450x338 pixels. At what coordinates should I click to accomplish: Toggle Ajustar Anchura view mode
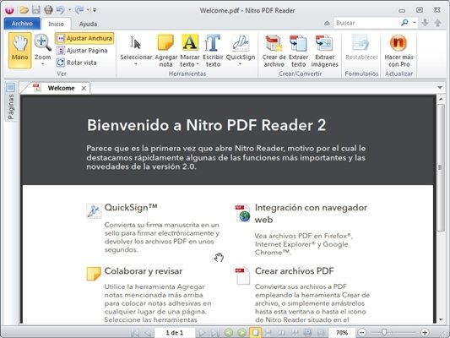pyautogui.click(x=84, y=38)
